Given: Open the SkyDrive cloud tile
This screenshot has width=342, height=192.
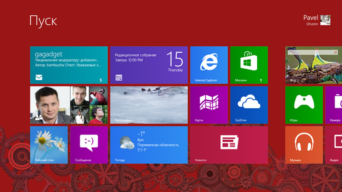Looking at the screenshot, I should pyautogui.click(x=249, y=105).
